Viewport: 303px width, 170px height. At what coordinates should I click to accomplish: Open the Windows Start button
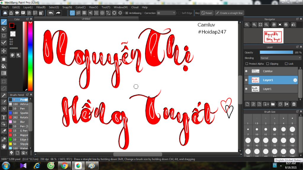6,166
